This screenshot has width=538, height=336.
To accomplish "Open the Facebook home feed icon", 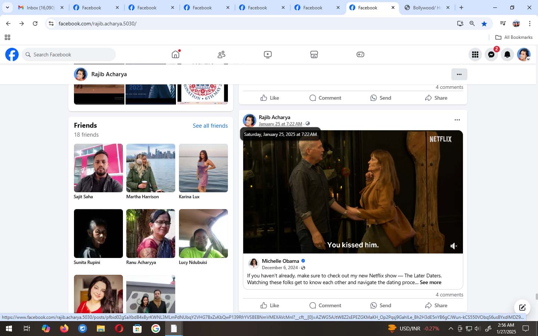I will 176,55.
